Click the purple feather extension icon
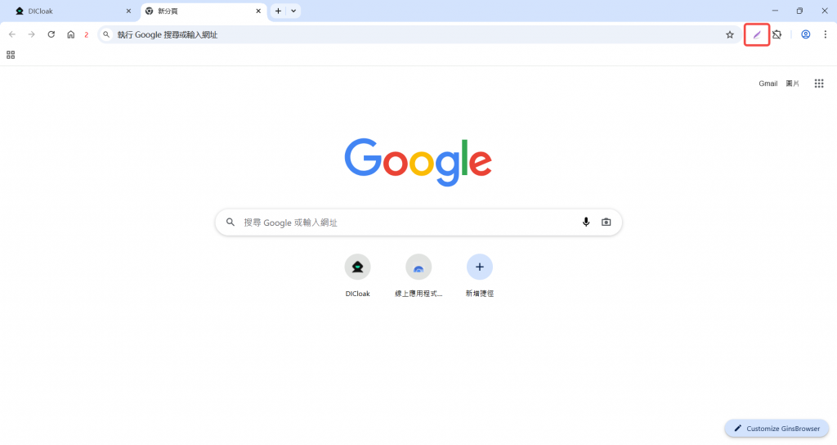The width and height of the screenshot is (837, 445). [x=756, y=34]
